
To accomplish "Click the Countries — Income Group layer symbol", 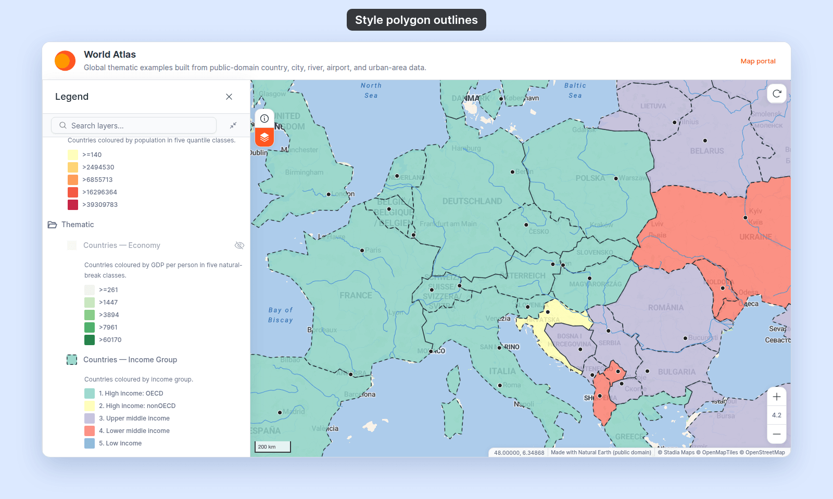I will point(72,360).
